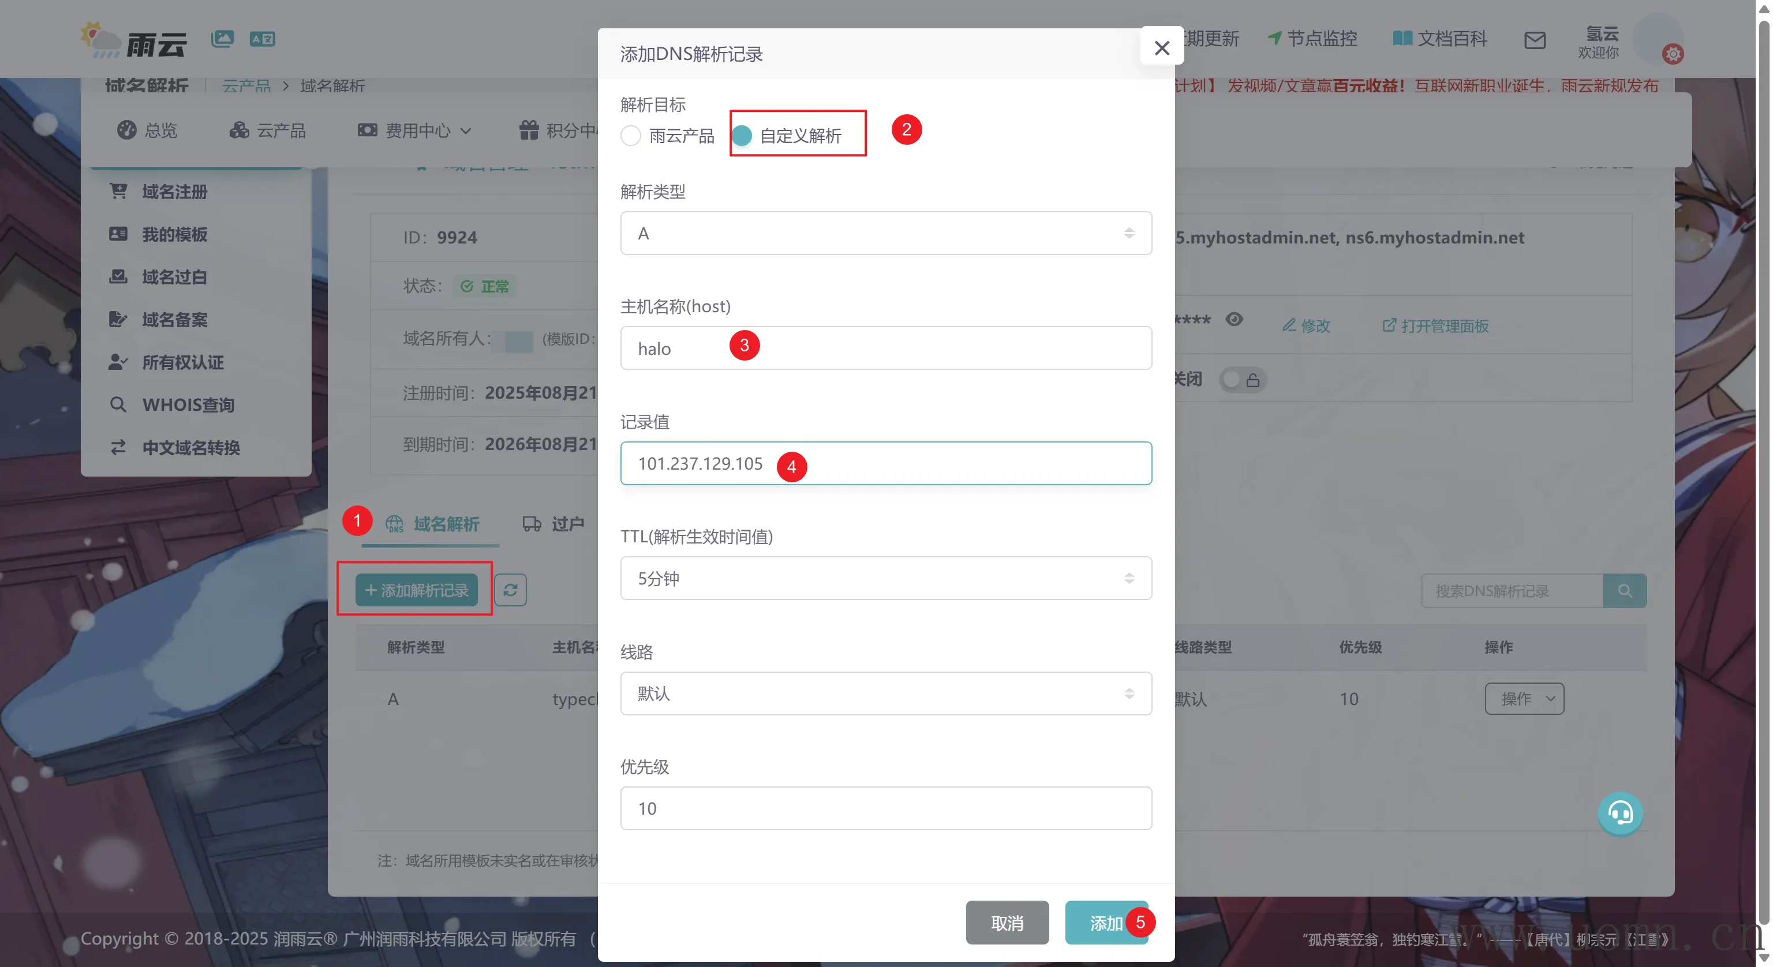Viewport: 1773px width, 967px height.
Task: Click the search icon for DNS records
Action: [1624, 590]
